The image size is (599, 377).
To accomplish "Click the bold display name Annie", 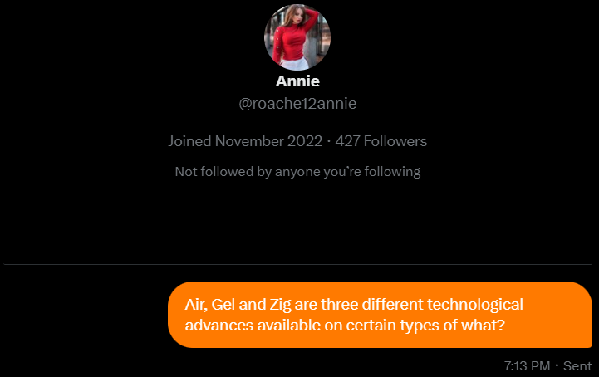I will [297, 81].
